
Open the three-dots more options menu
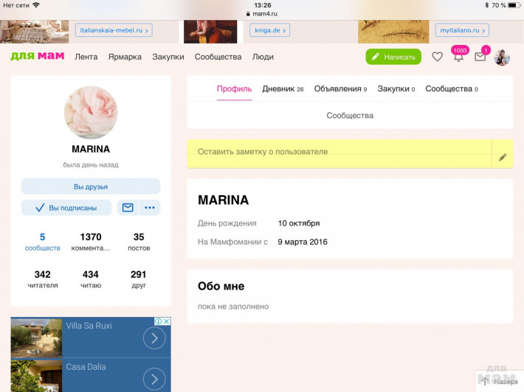click(x=150, y=208)
